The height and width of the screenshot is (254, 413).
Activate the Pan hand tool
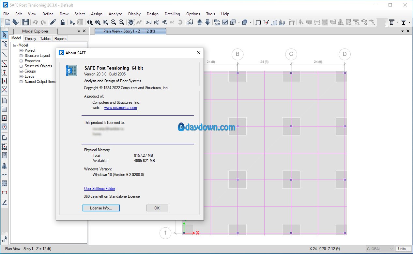pyautogui.click(x=131, y=22)
